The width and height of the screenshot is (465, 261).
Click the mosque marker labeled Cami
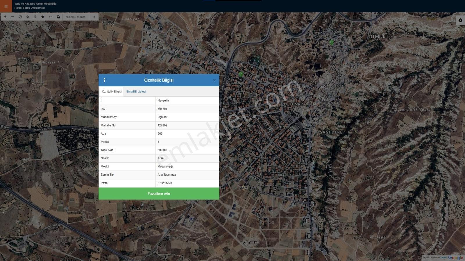(x=241, y=74)
